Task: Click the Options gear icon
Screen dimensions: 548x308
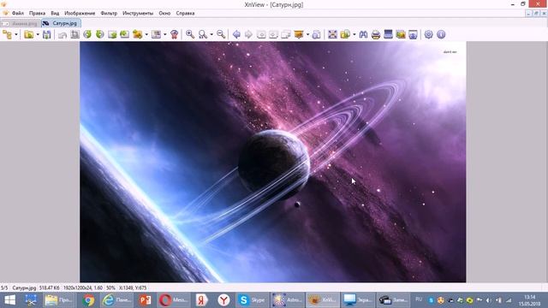Action: pos(428,34)
